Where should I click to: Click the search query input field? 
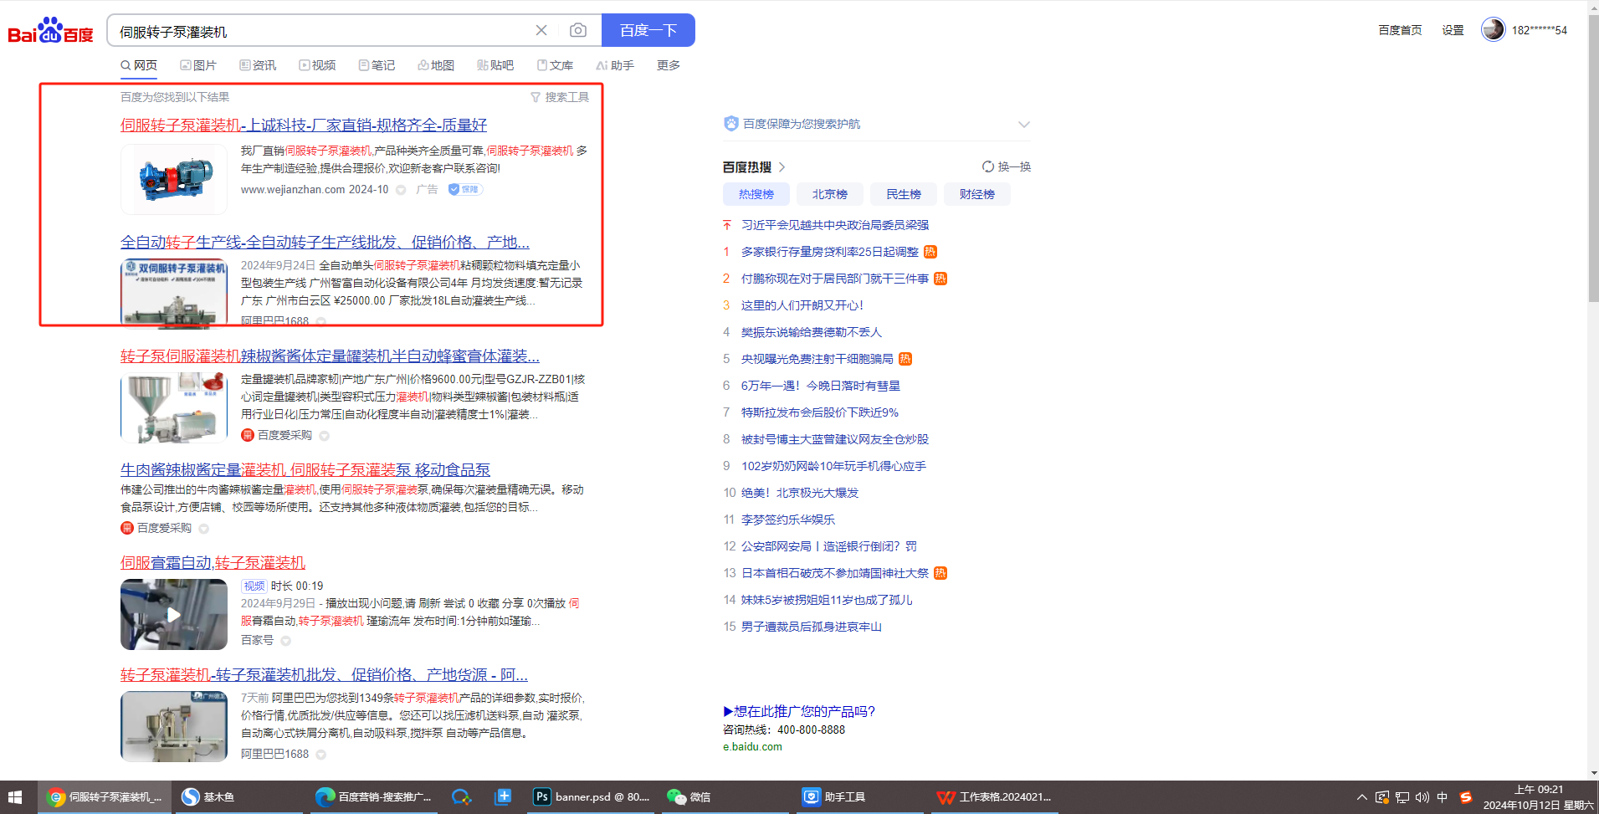tap(322, 31)
